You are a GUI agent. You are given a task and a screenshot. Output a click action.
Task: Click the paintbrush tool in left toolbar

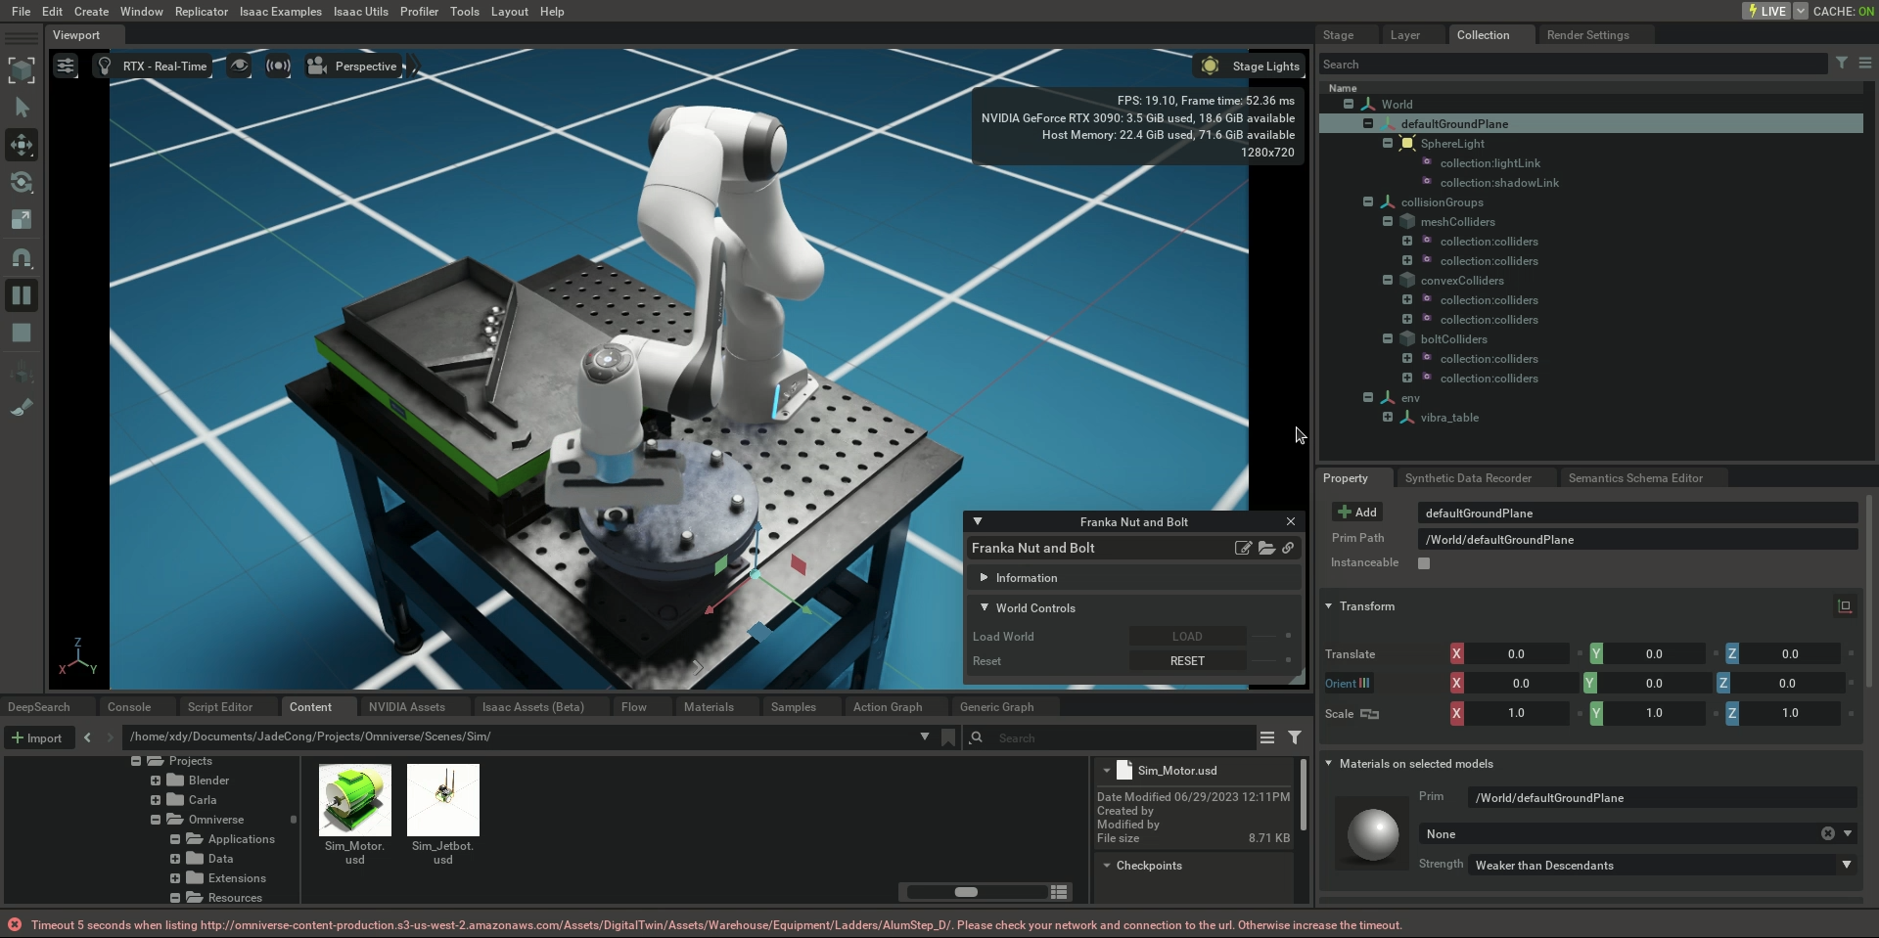coord(22,408)
